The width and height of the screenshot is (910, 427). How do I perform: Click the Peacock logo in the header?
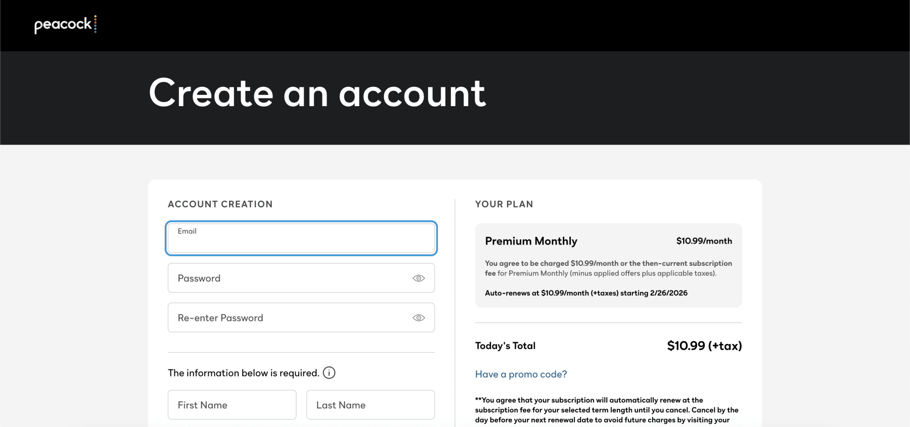(x=65, y=24)
